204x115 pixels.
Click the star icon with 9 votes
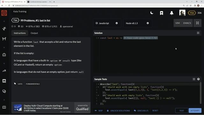[x=12, y=26]
